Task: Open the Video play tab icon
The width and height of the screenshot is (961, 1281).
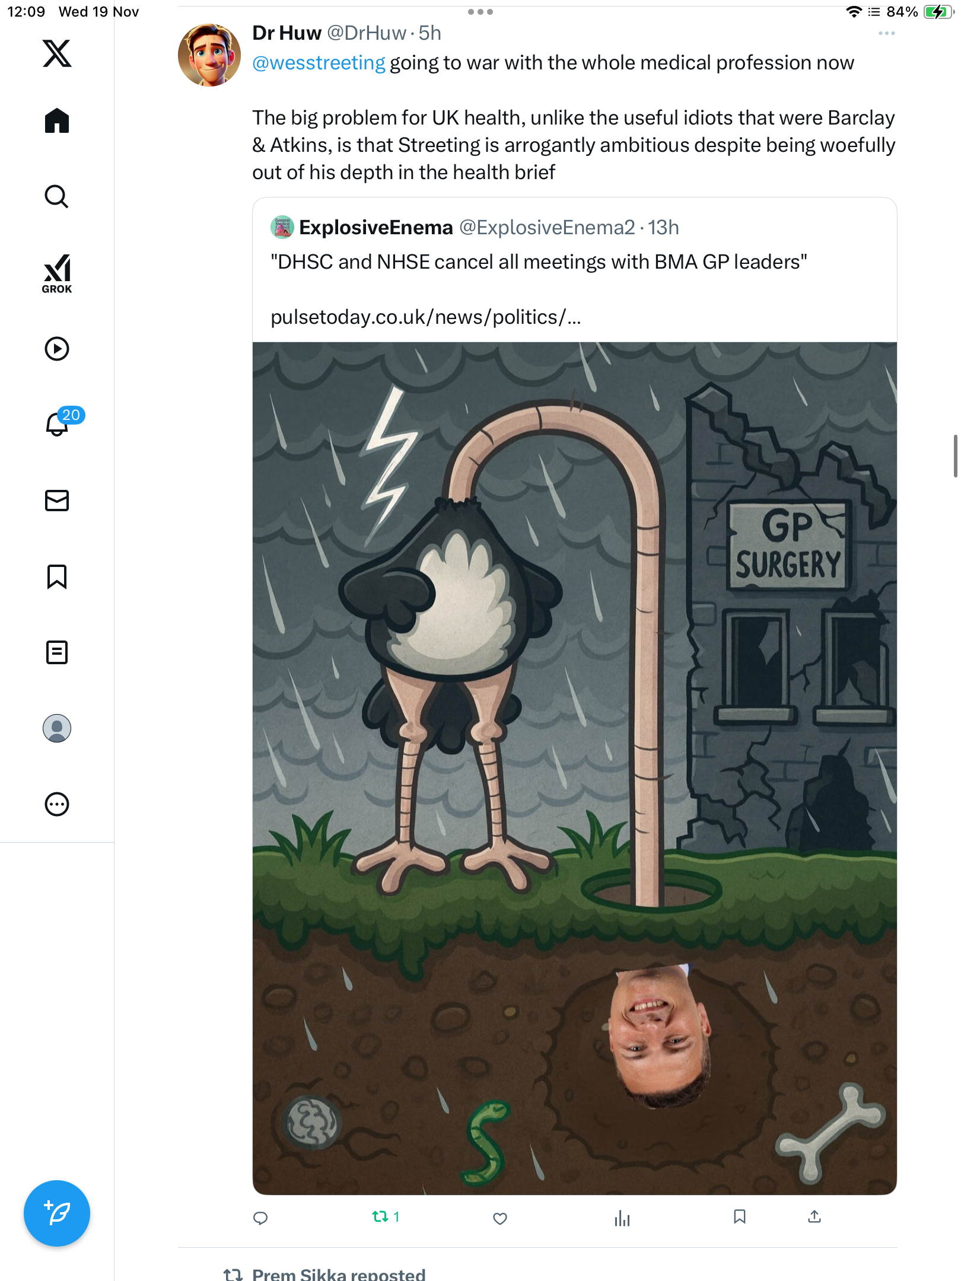Action: pos(57,349)
